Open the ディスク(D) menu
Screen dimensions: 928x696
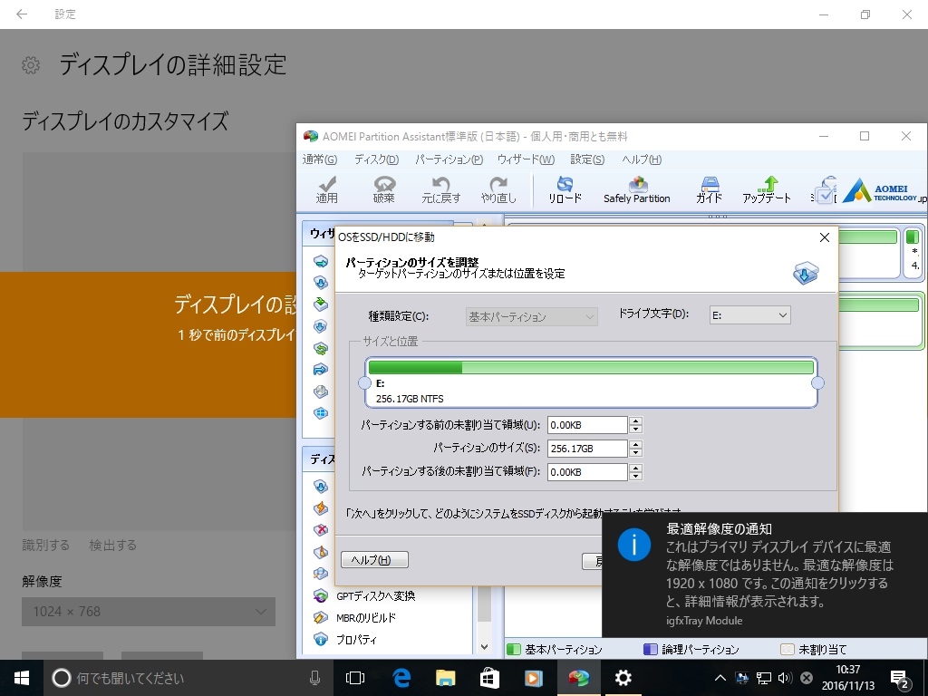[x=376, y=159]
